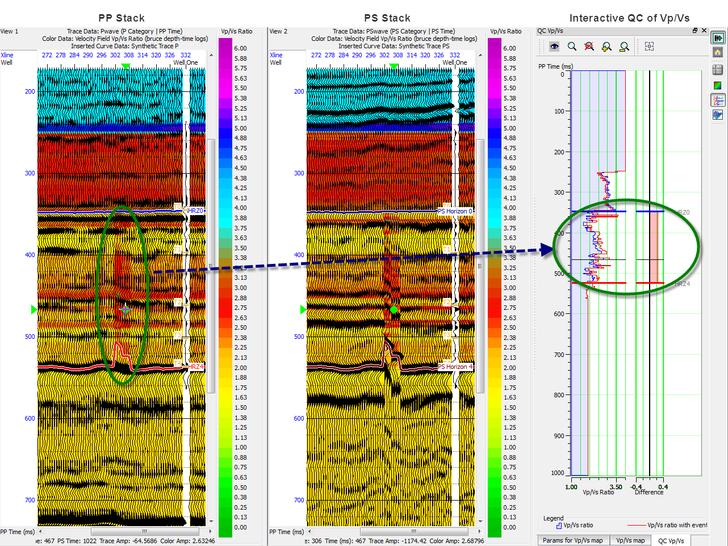
Task: Activate the zoom-in magnifier with plus sign
Action: [606, 47]
